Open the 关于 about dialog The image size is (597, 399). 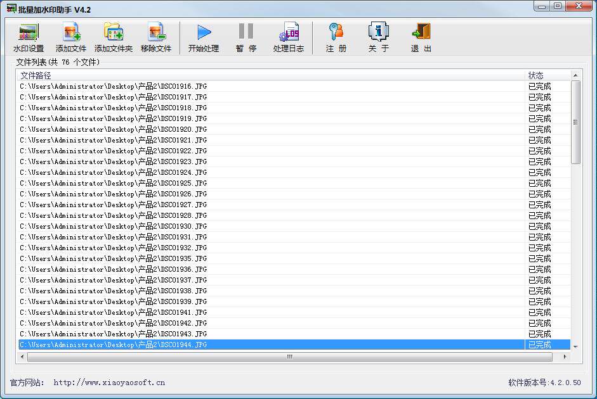[379, 37]
